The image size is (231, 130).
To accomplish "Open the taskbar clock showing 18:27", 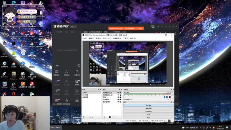I will 220,128.
